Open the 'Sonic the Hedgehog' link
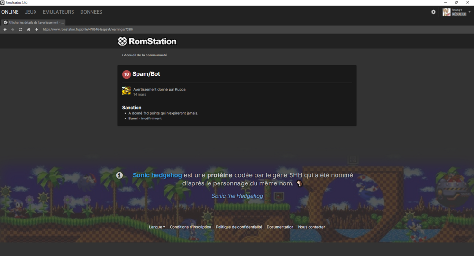Image resolution: width=474 pixels, height=256 pixels. point(237,196)
